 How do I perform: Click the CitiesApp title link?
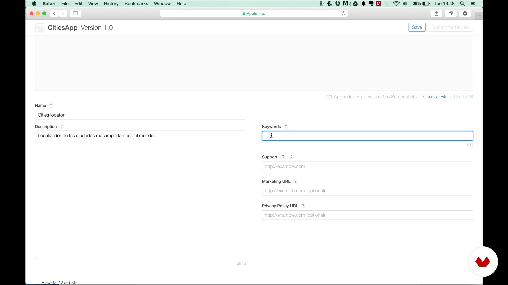63,28
